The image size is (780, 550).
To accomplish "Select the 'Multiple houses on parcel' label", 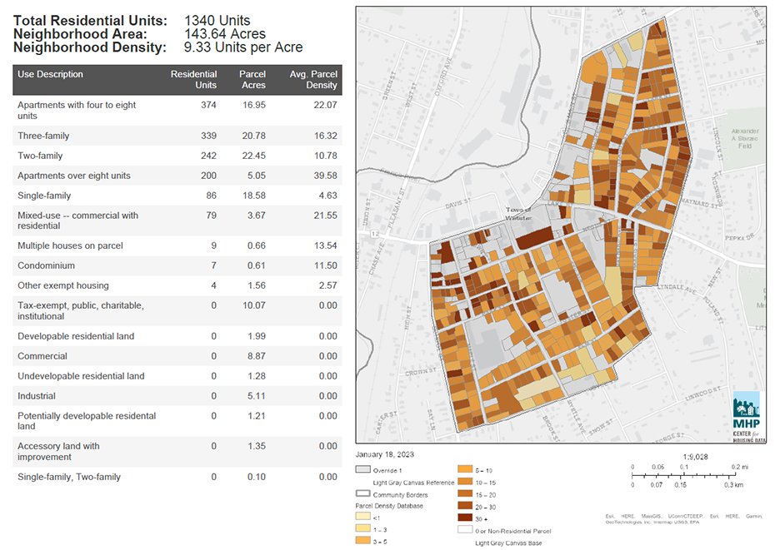I will pos(70,245).
